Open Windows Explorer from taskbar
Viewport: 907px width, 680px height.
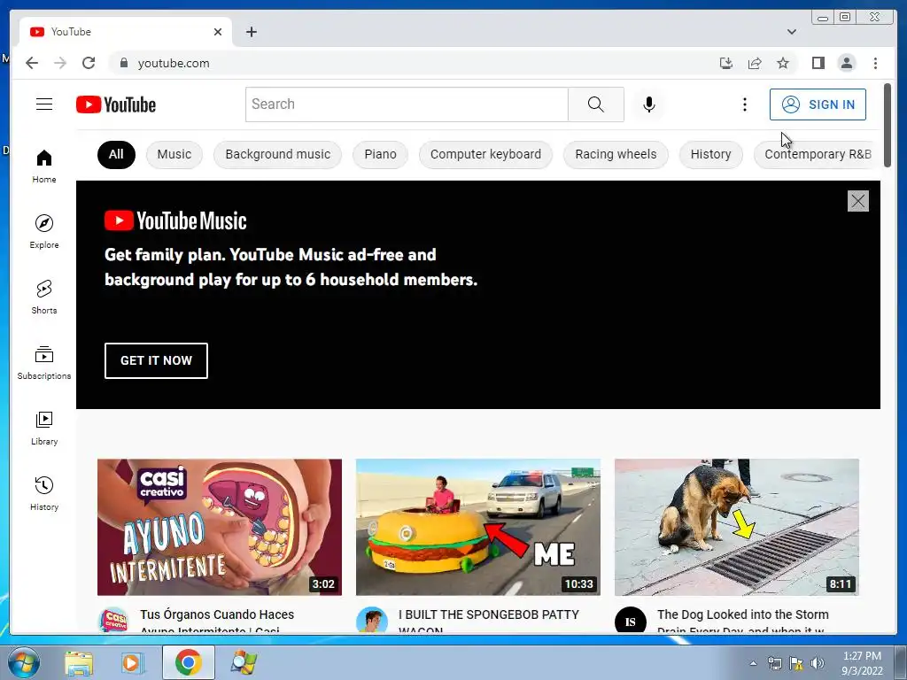coord(79,662)
